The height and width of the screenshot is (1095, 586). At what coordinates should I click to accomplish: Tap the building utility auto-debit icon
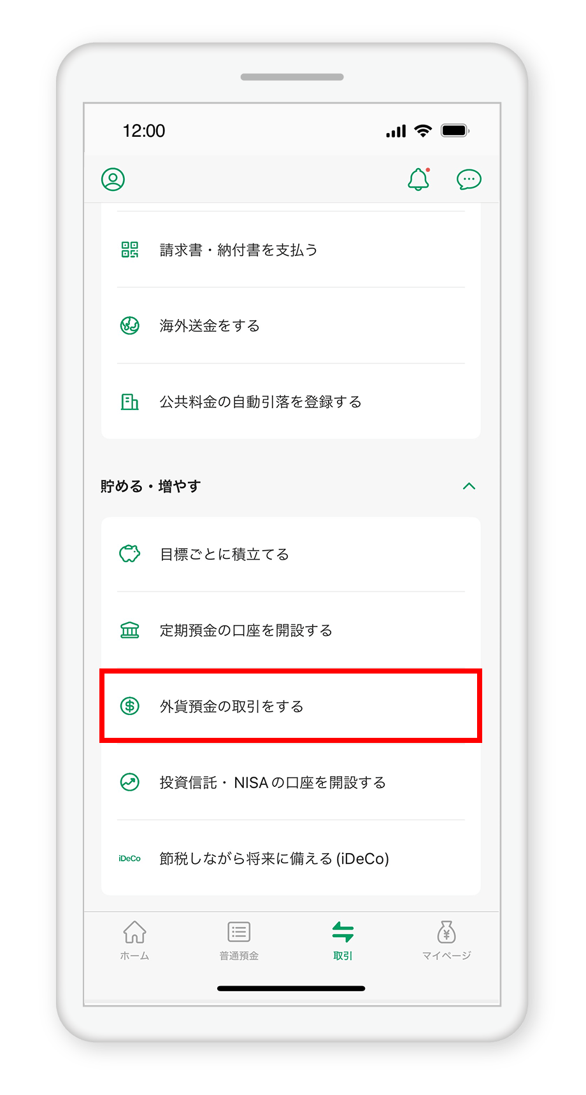[x=130, y=402]
